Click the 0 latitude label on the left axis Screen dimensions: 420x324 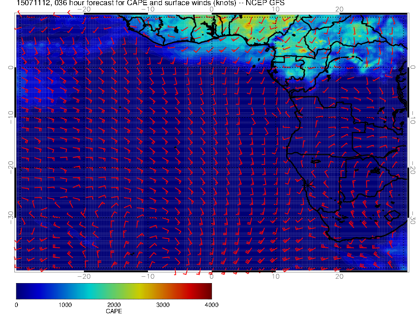pyautogui.click(x=11, y=67)
